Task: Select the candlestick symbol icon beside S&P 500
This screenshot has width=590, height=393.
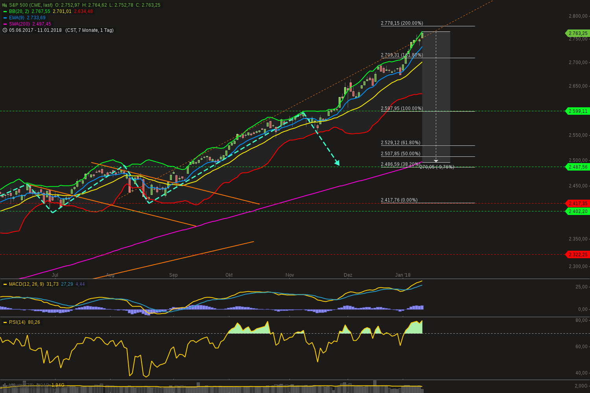Action: pyautogui.click(x=4, y=5)
